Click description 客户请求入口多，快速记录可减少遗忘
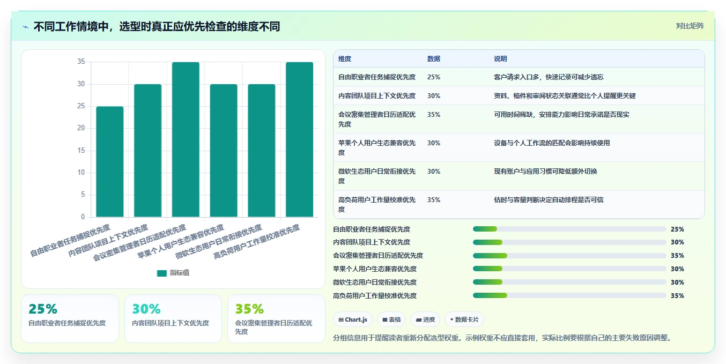The image size is (726, 364). (549, 77)
